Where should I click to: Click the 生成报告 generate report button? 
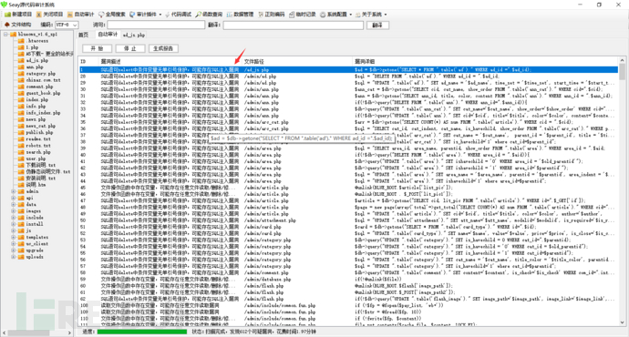163,48
